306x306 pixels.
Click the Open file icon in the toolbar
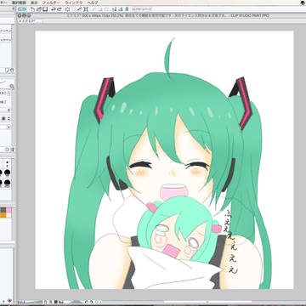[38, 9]
